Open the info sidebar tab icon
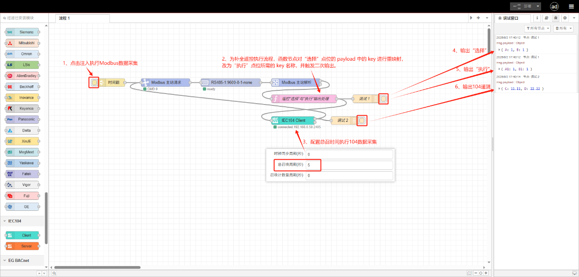Screen dimensions: 579x277 pyautogui.click(x=537, y=18)
